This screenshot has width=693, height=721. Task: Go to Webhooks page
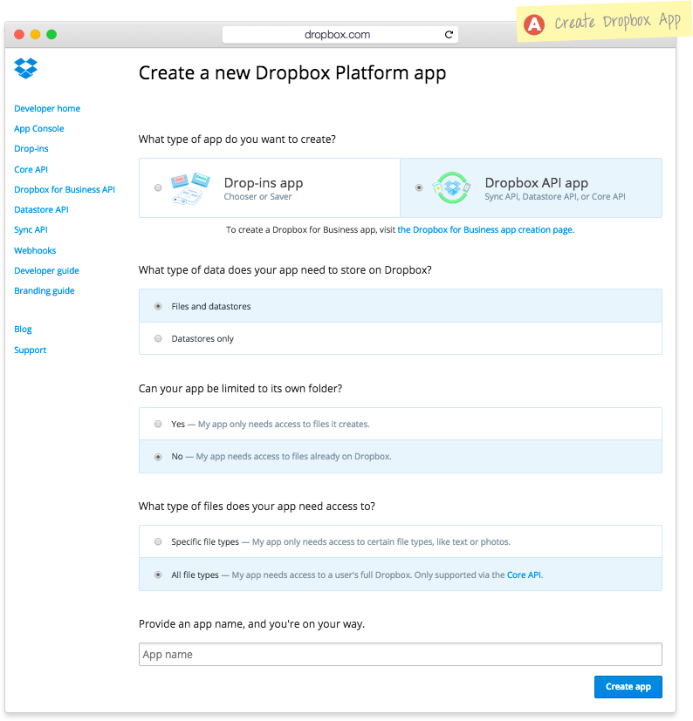(35, 250)
